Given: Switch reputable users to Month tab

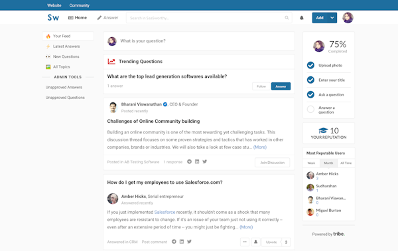Looking at the screenshot, I should click(x=328, y=163).
